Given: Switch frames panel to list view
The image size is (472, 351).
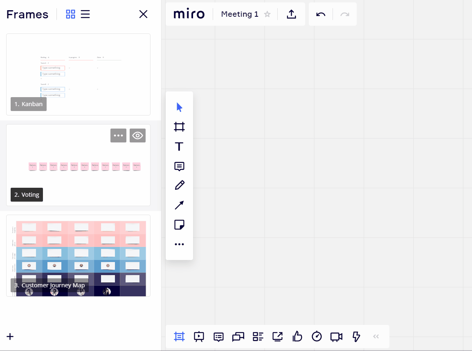Looking at the screenshot, I should pos(85,14).
